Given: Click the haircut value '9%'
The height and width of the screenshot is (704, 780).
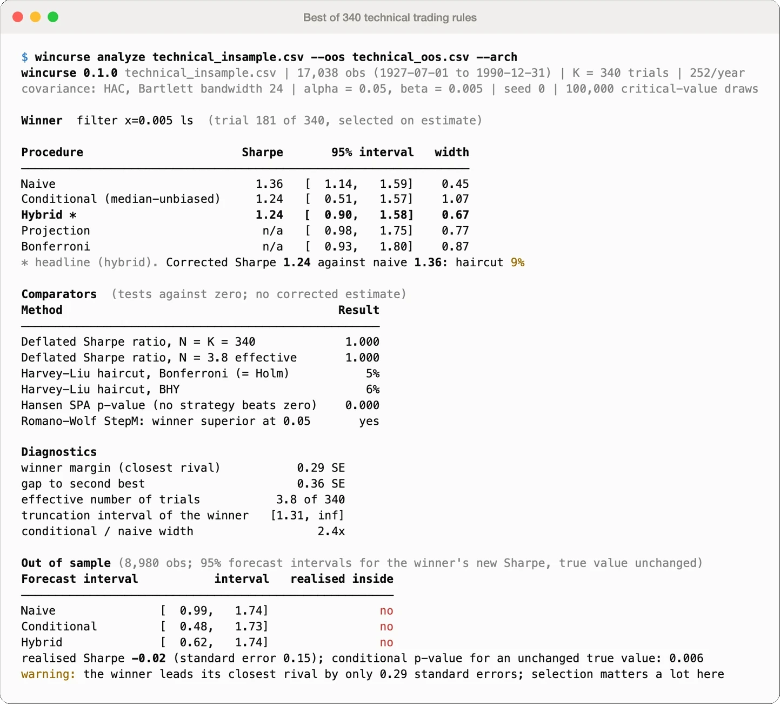Looking at the screenshot, I should 518,262.
